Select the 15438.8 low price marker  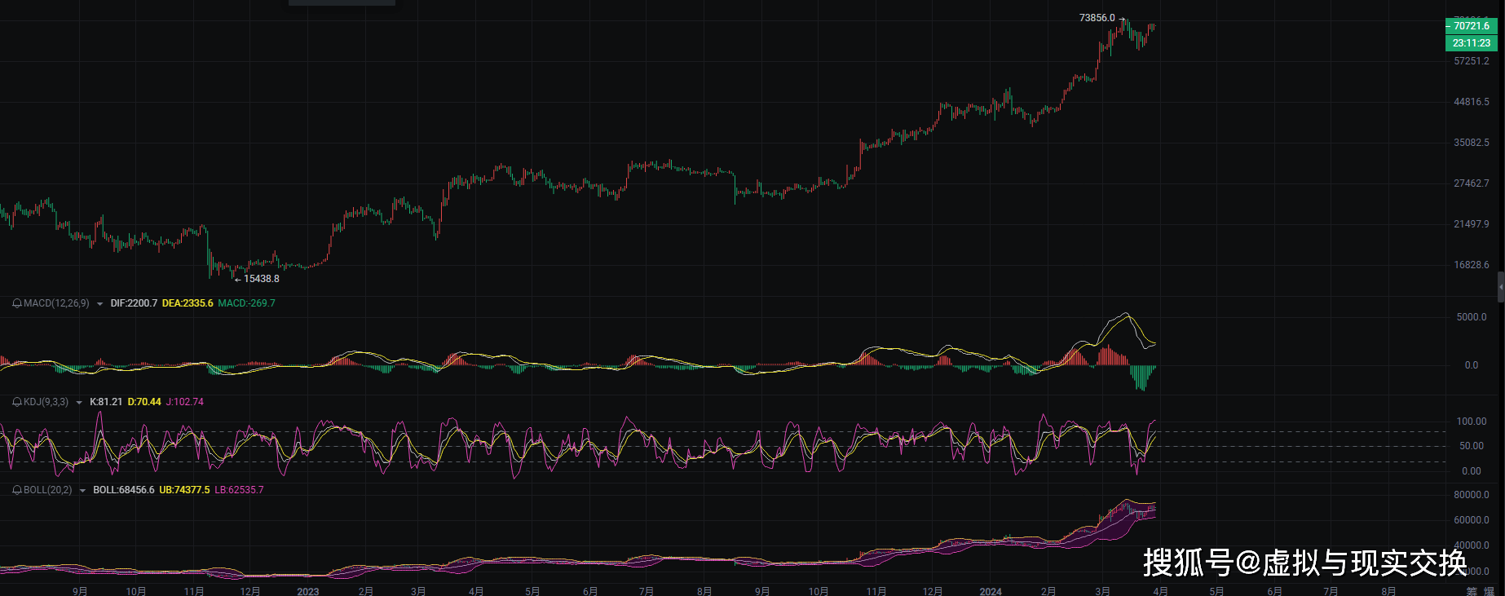[261, 279]
